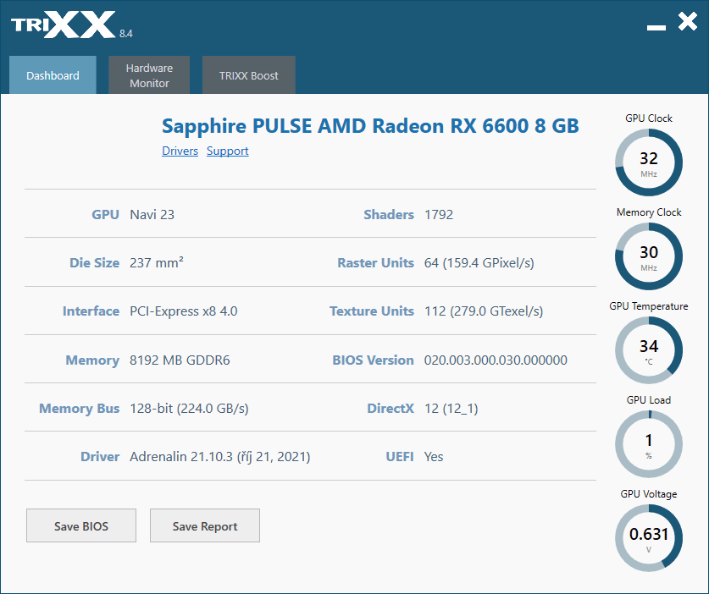709x594 pixels.
Task: Click the 'Shaders' label
Action: coord(389,215)
